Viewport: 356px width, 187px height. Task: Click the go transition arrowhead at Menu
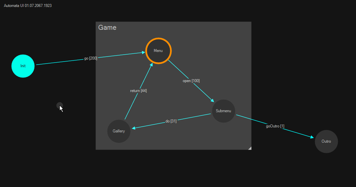pos(143,52)
